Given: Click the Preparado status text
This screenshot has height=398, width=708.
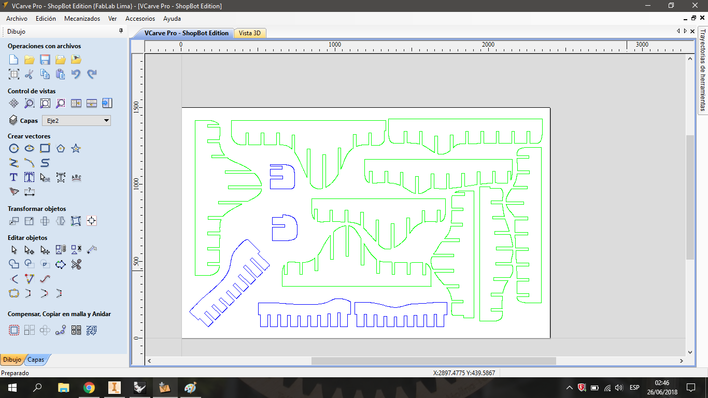Looking at the screenshot, I should point(15,373).
